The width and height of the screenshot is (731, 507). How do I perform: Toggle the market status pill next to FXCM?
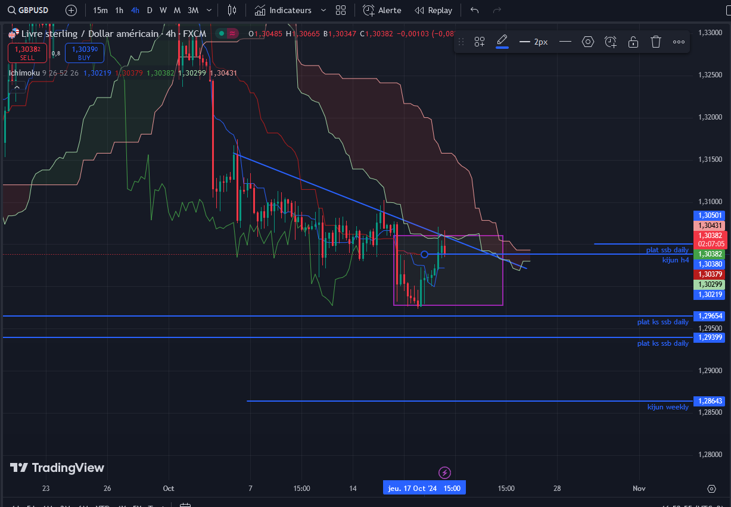[x=227, y=34]
